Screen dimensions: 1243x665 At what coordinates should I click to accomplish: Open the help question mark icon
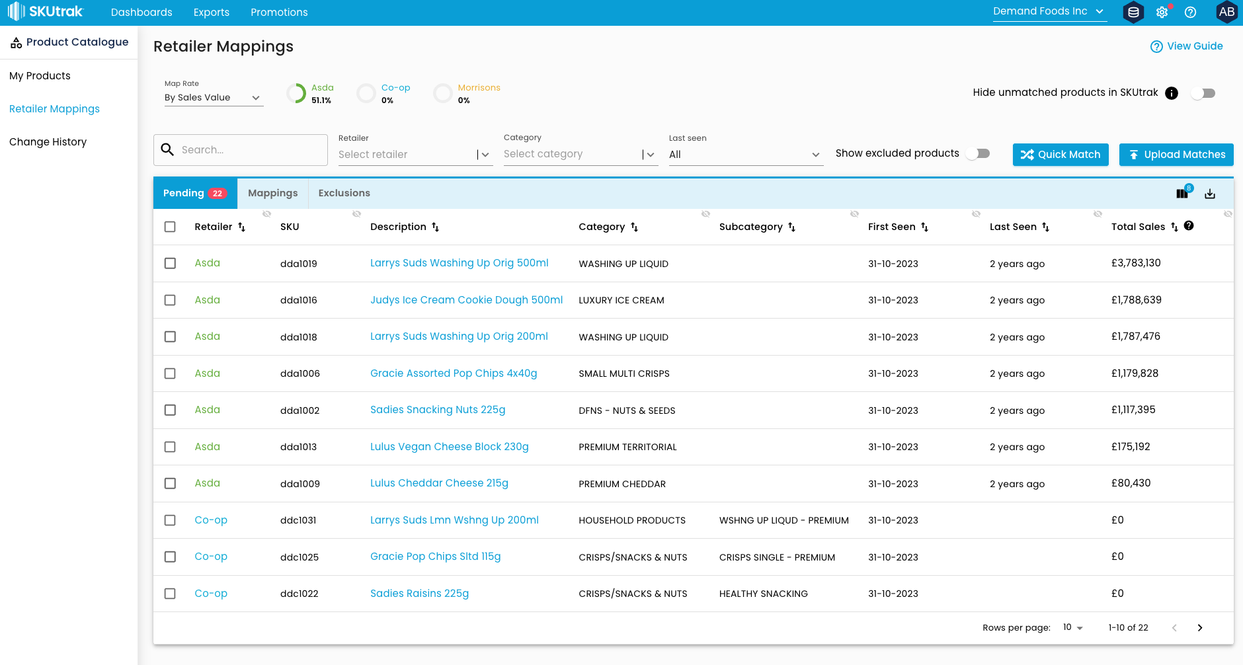click(1190, 12)
